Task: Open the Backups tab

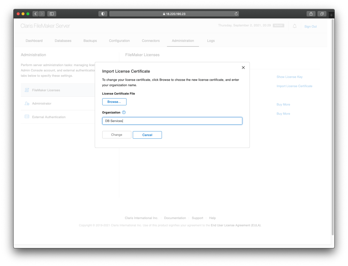Action: [90, 41]
